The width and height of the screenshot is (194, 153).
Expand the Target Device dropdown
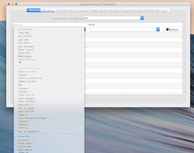106,18
